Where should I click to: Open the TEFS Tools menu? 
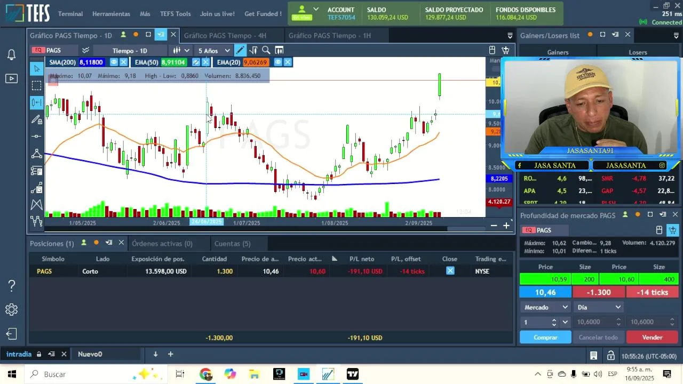(175, 14)
